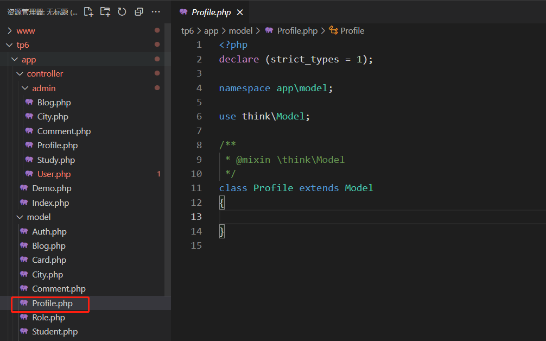The width and height of the screenshot is (546, 341).
Task: Collapse all folders in explorer
Action: (x=139, y=12)
